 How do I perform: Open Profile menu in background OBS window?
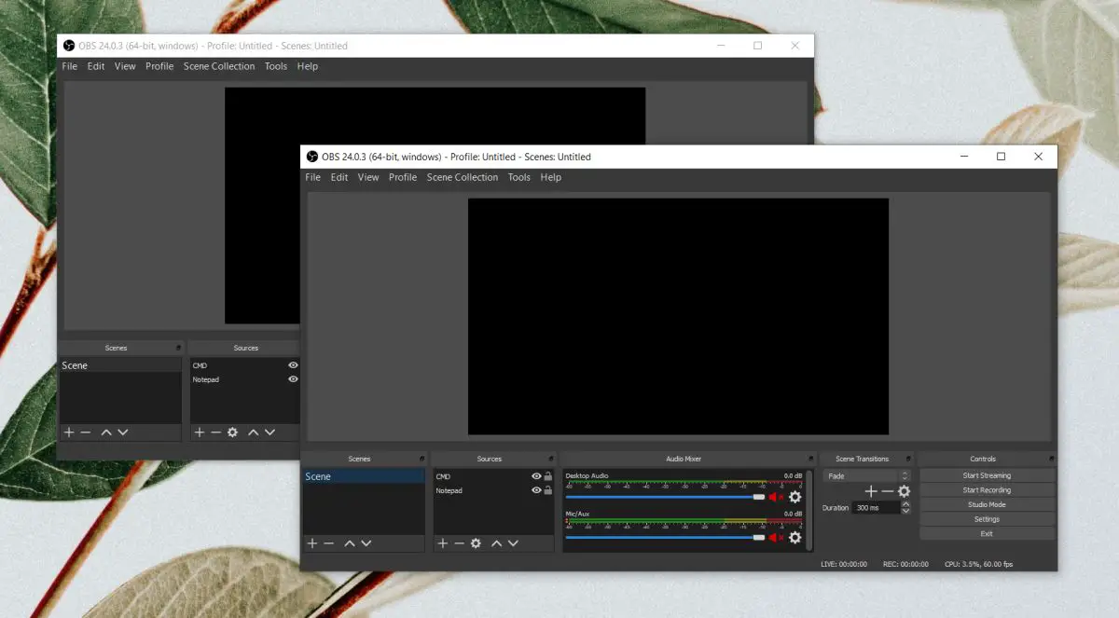point(159,66)
